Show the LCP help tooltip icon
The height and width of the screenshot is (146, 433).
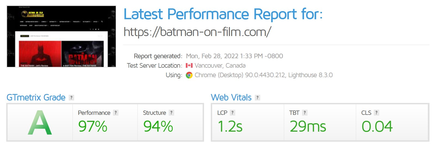coord(233,113)
